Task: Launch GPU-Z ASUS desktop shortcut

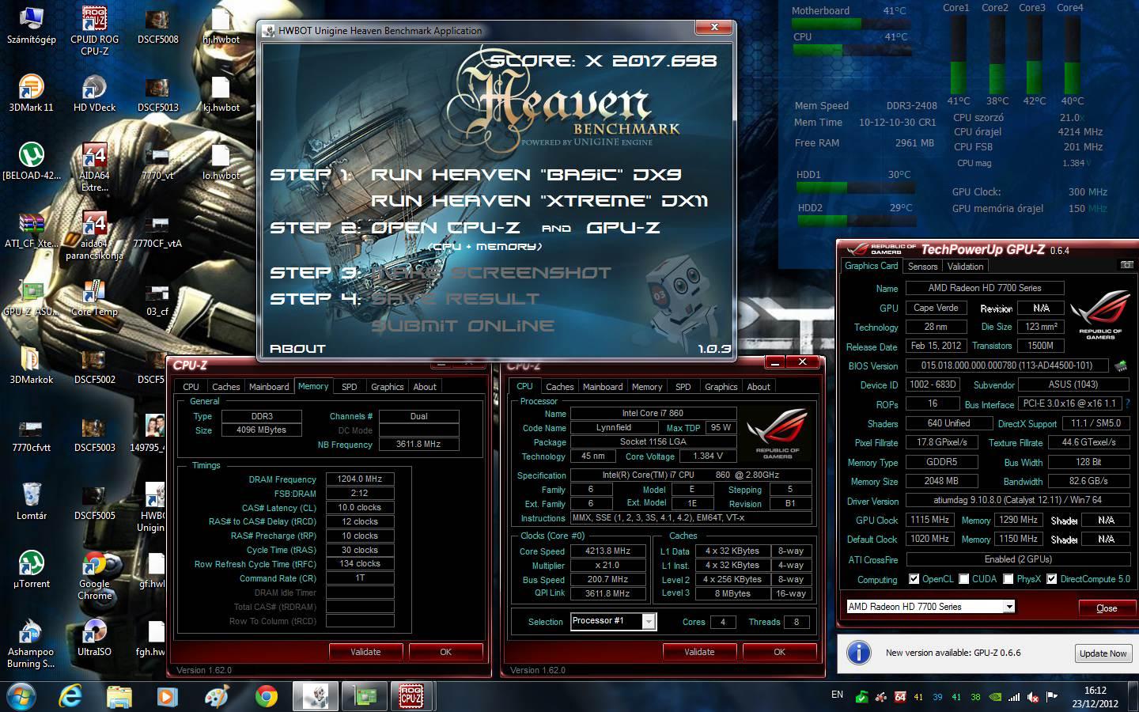Action: [31, 297]
